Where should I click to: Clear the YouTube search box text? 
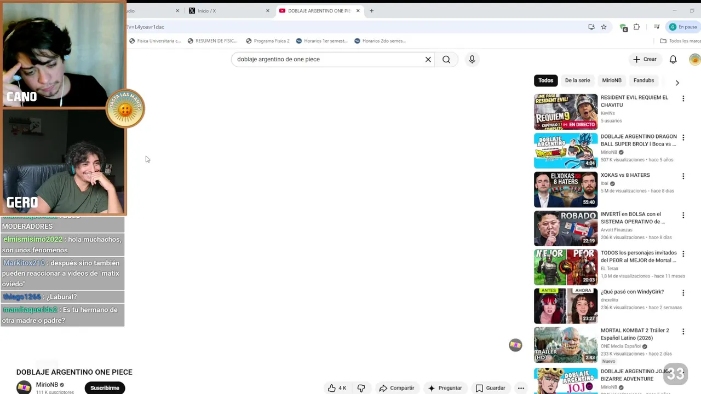click(428, 59)
